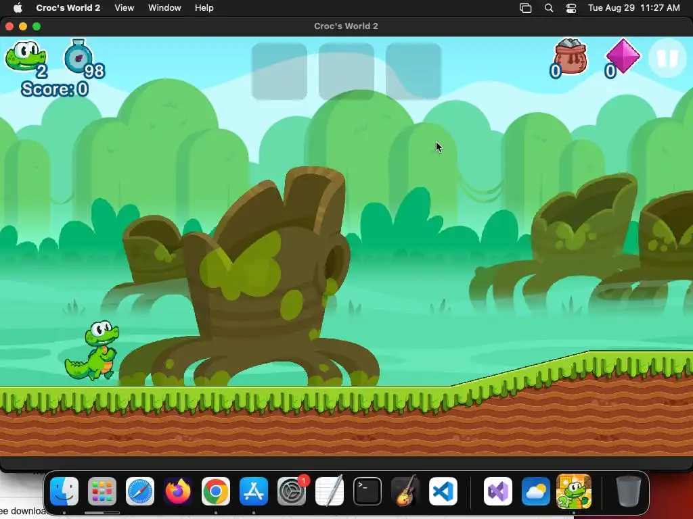This screenshot has height=519, width=693.
Task: Open the Weather app from the Dock
Action: coord(536,491)
